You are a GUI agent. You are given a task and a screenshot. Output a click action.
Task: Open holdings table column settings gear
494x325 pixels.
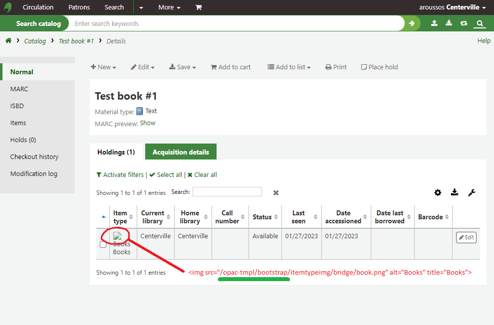click(x=438, y=192)
